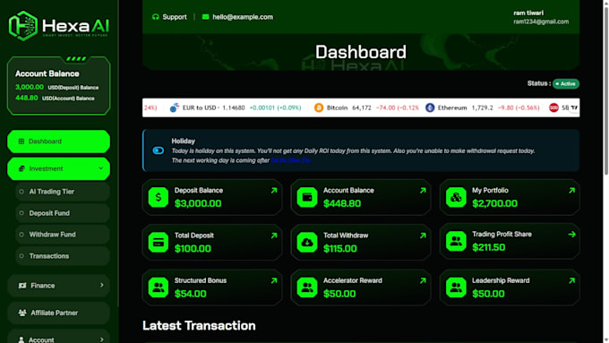
Task: Open Accelerator Reward arrow
Action: [423, 280]
